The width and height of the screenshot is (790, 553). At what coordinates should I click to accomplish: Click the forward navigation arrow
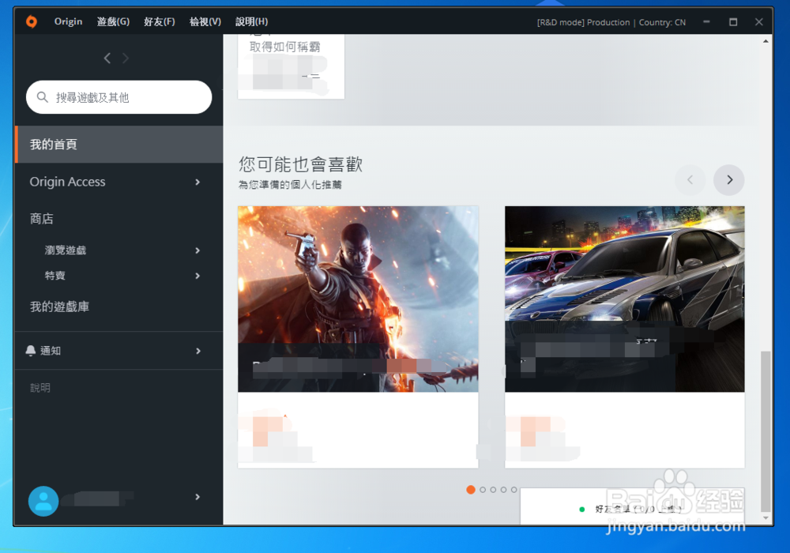coord(125,58)
